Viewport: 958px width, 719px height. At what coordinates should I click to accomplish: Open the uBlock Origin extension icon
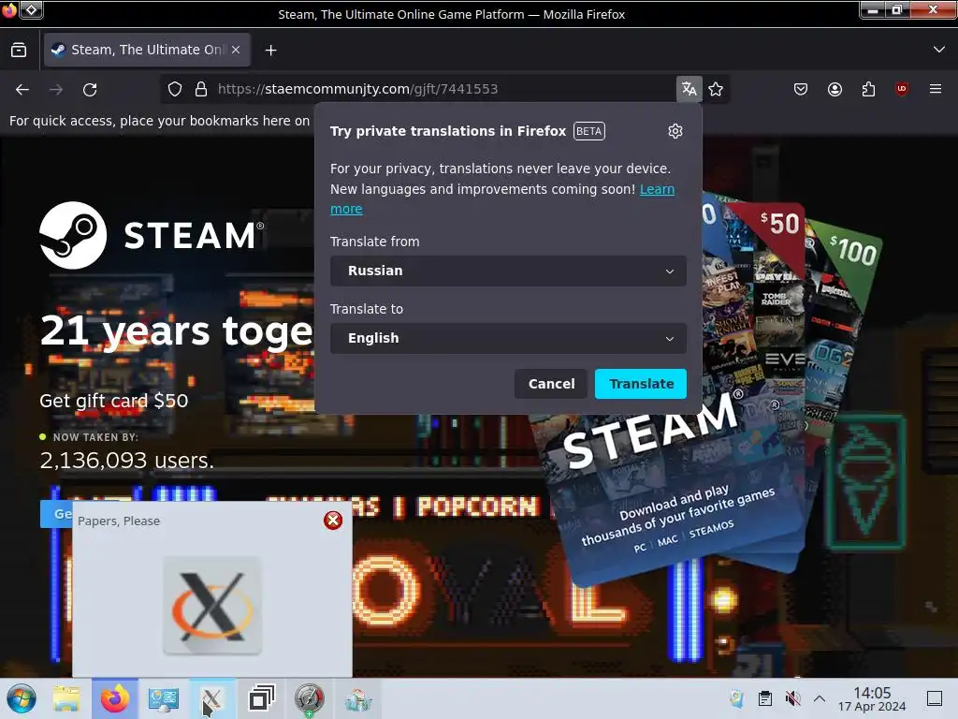coord(902,89)
